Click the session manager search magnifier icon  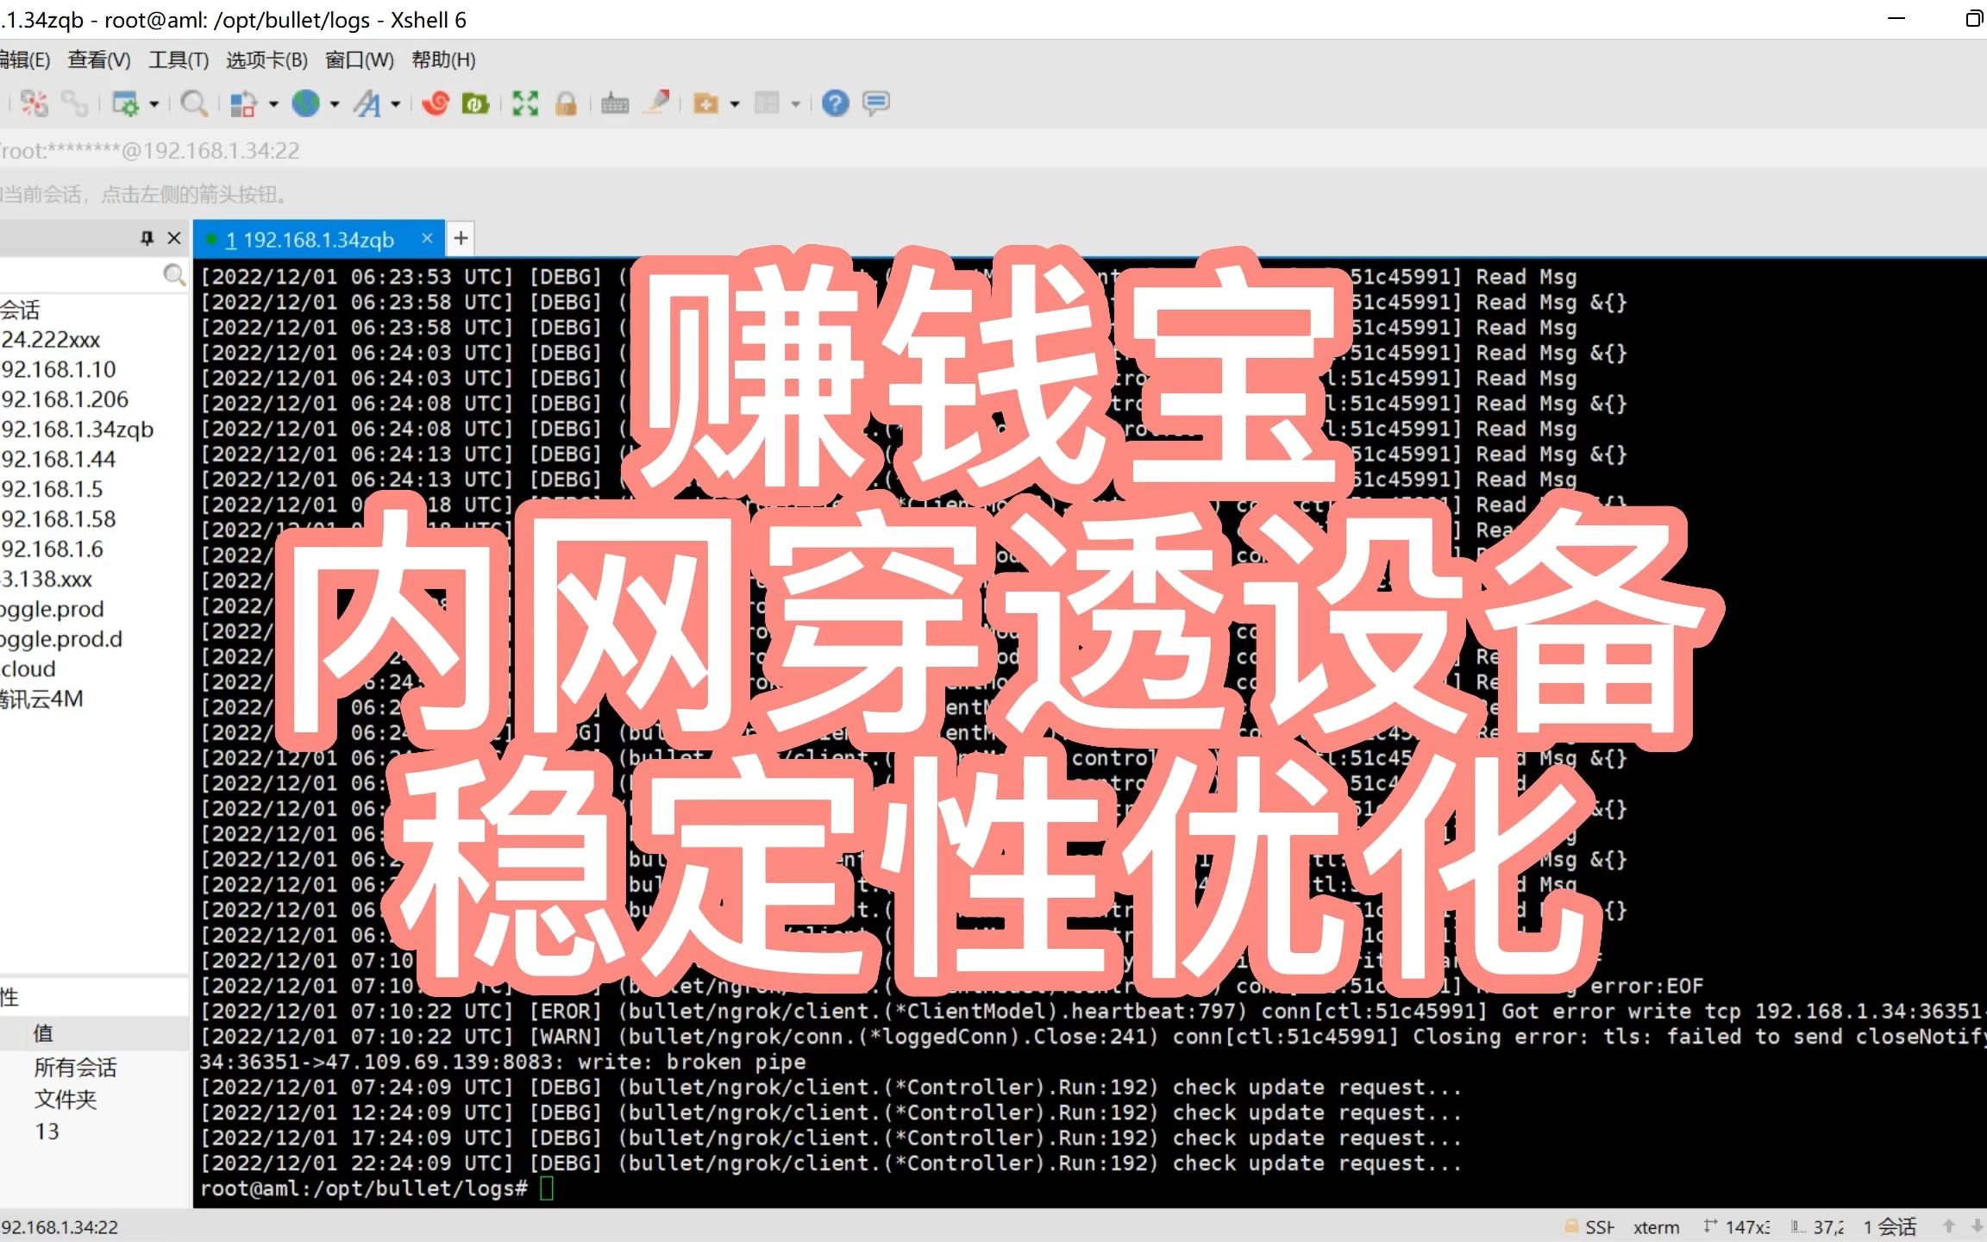(174, 275)
